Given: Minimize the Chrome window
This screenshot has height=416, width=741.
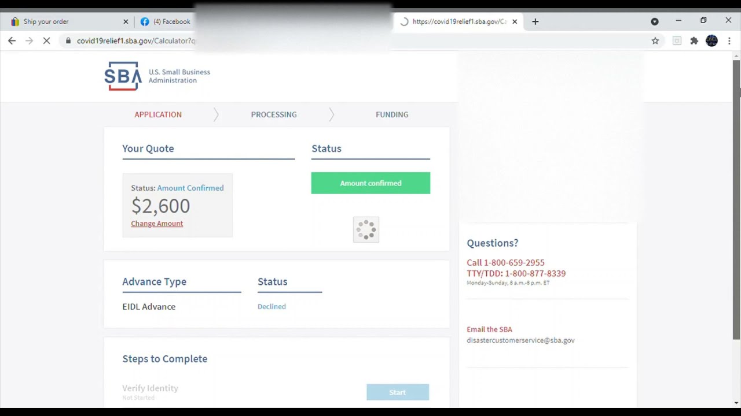Looking at the screenshot, I should click(x=678, y=21).
